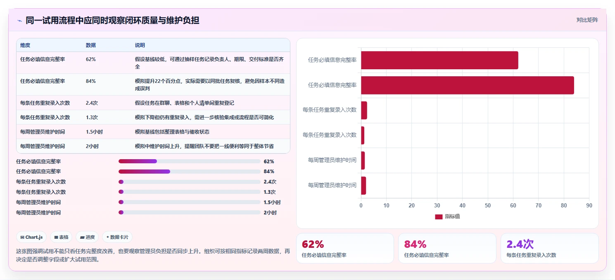Click the 维度 column header

click(25, 45)
